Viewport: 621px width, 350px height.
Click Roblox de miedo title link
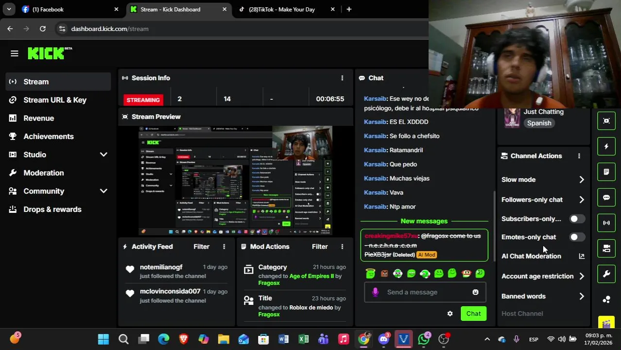[311, 307]
